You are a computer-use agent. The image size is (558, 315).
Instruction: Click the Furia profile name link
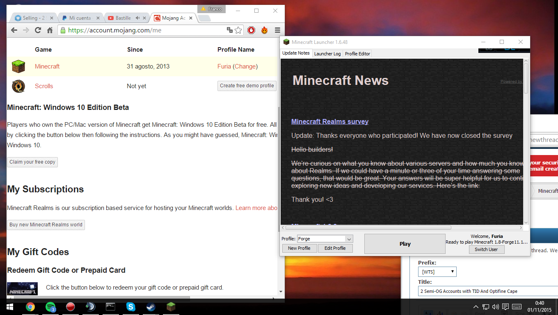click(x=224, y=66)
